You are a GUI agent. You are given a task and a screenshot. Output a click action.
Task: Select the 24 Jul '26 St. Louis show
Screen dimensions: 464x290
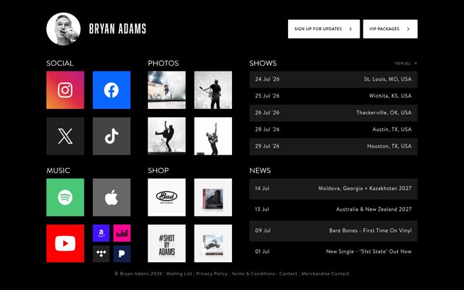click(x=334, y=79)
